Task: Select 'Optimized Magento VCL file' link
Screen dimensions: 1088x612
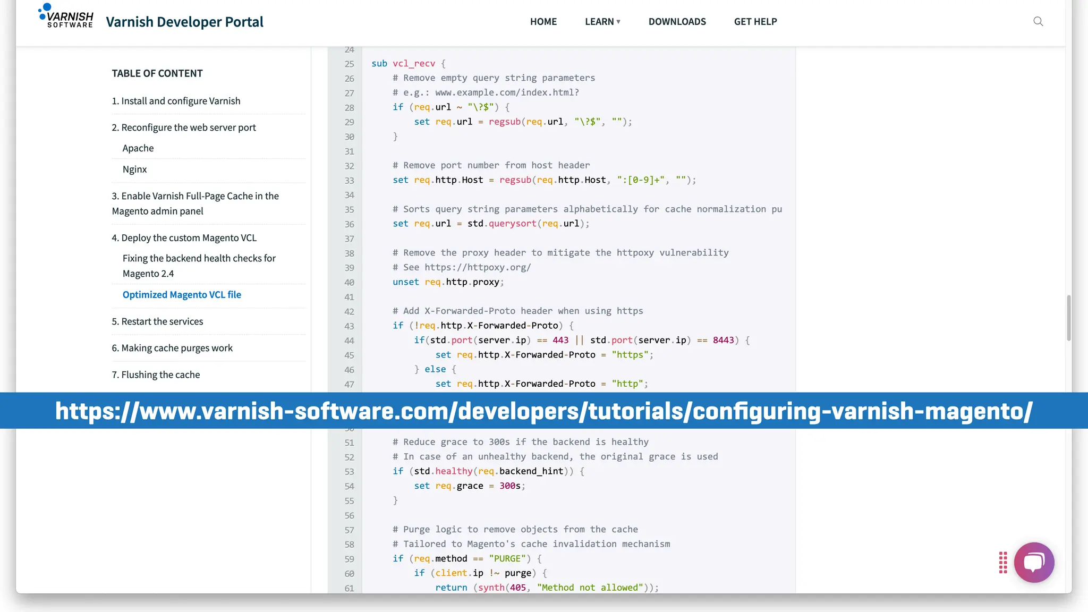Action: tap(182, 295)
